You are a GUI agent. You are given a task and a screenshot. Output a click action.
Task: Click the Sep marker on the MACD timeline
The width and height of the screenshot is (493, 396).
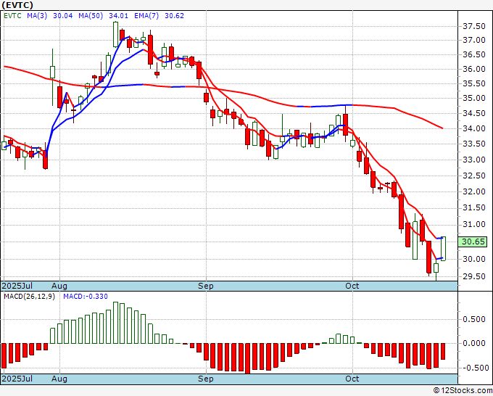pyautogui.click(x=207, y=379)
